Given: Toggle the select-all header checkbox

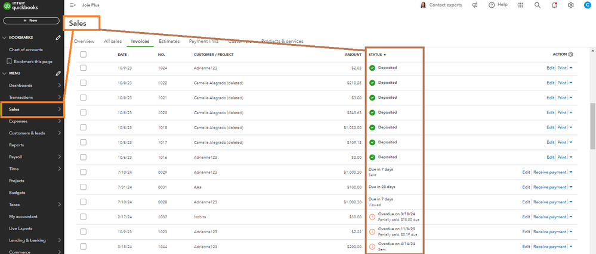Looking at the screenshot, I should [x=84, y=55].
